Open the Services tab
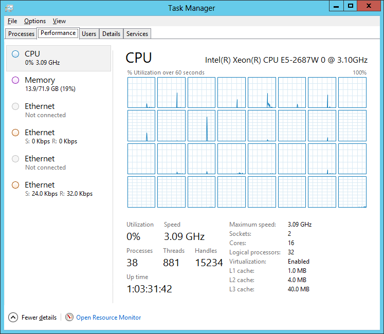Image resolution: width=384 pixels, height=334 pixels. click(137, 34)
